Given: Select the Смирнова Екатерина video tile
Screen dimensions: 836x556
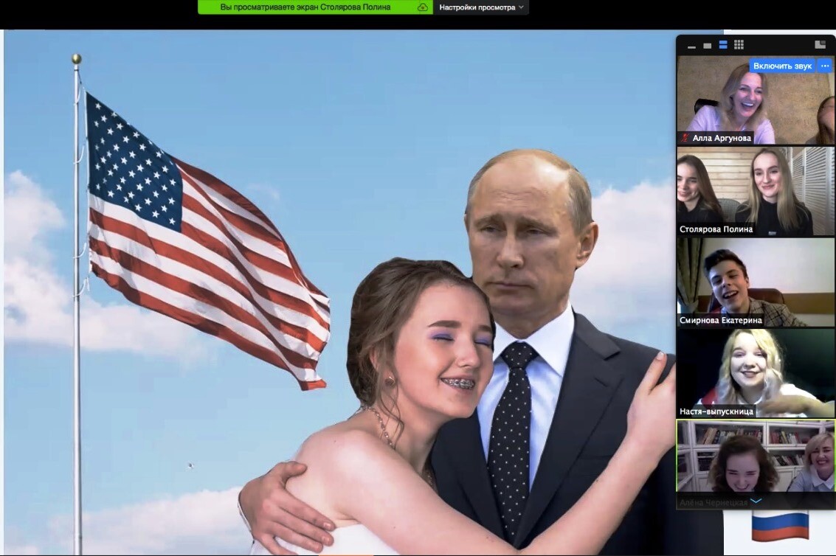Looking at the screenshot, I should [x=755, y=280].
